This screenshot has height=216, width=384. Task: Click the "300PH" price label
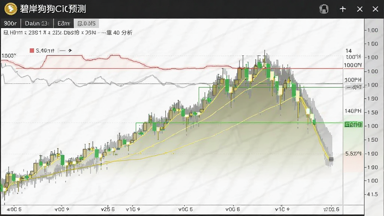point(353,80)
